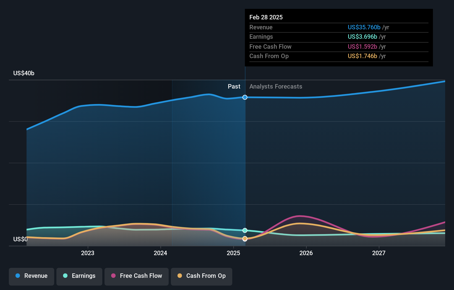This screenshot has height=290, width=454.
Task: Select the Earnings data point marker at Feb 2025
Action: 245,230
